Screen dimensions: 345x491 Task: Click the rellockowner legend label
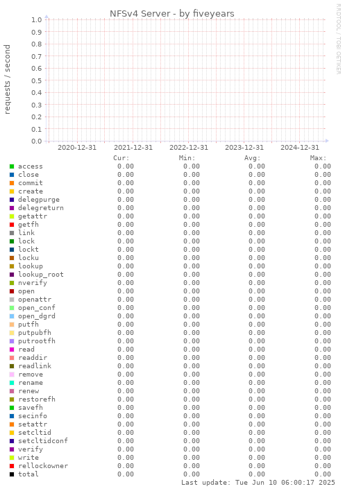coord(43,466)
